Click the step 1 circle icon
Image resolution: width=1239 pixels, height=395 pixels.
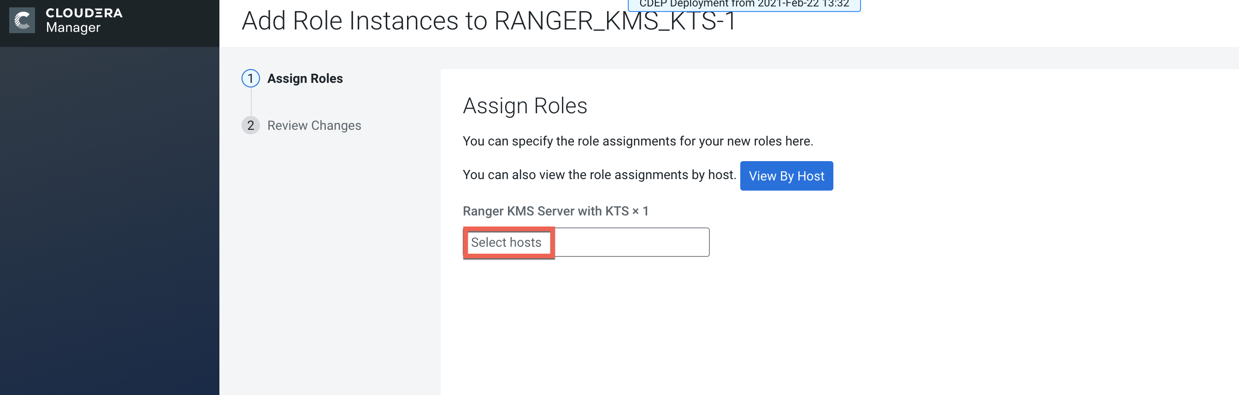250,78
